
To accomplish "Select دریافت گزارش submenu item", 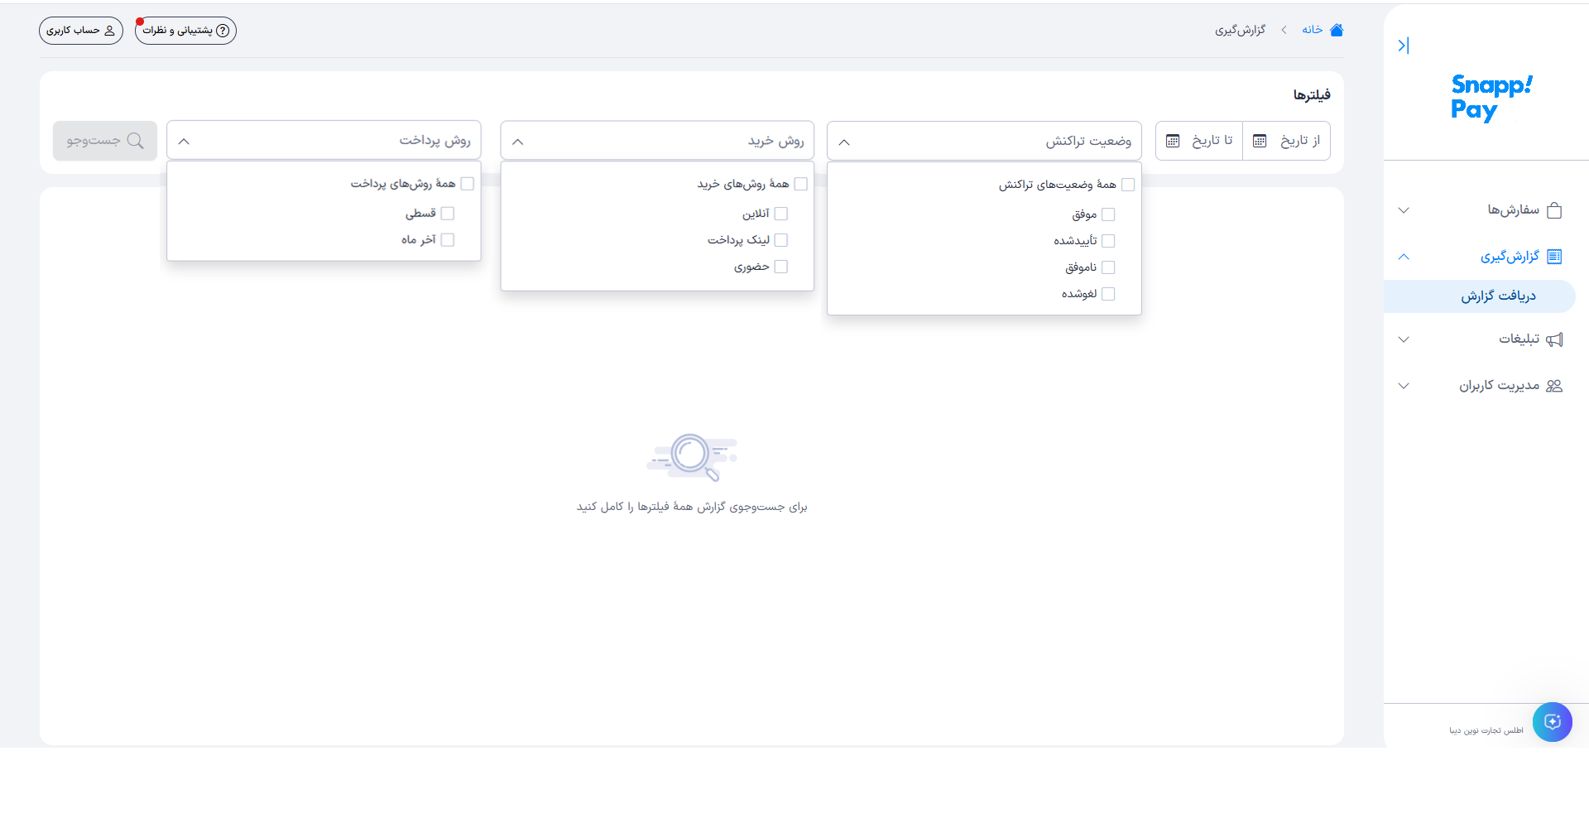I will (1480, 296).
